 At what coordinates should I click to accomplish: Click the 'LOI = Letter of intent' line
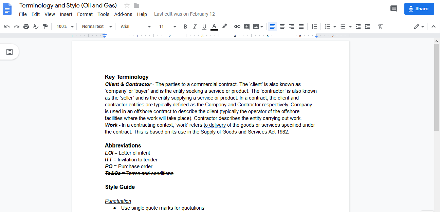[127, 153]
